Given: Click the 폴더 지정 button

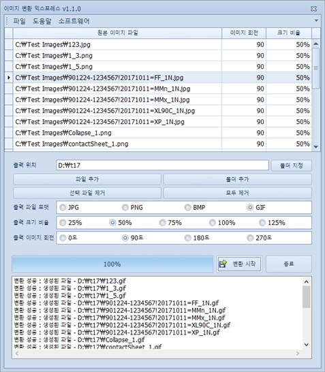Looking at the screenshot, I should (292, 166).
